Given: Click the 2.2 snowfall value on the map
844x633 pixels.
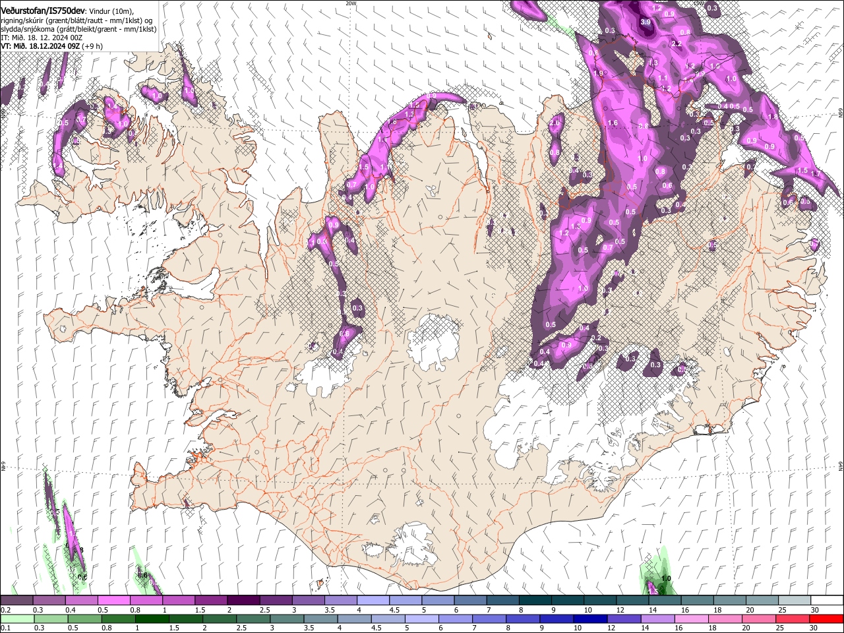Looking at the screenshot, I should click(x=677, y=44).
